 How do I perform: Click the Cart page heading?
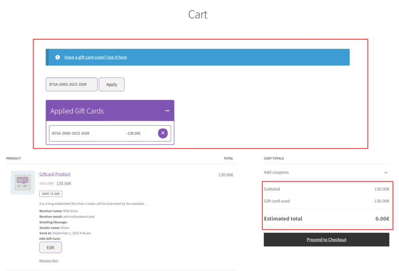pos(198,14)
